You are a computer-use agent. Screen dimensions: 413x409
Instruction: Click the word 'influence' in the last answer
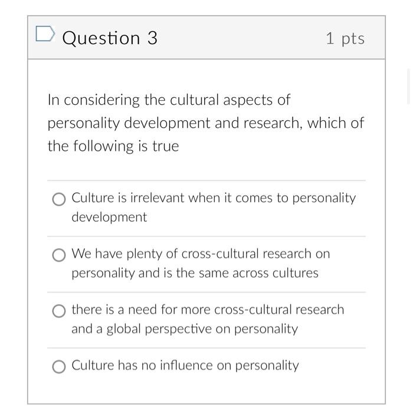[x=186, y=365]
